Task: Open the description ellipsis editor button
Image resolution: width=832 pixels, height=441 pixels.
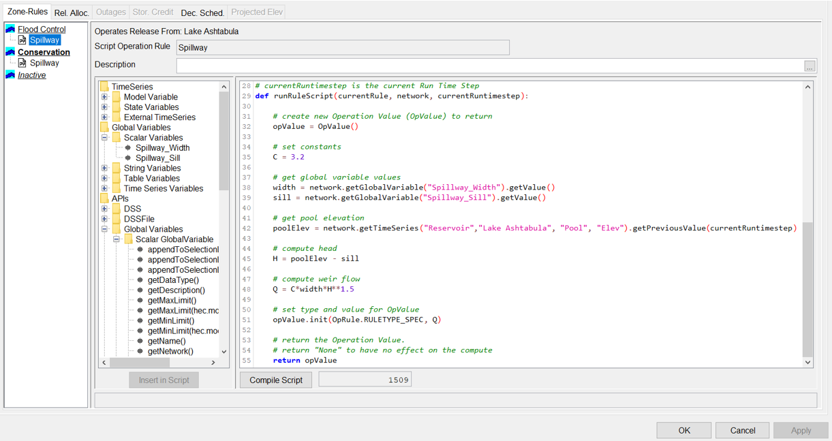Action: pyautogui.click(x=809, y=65)
